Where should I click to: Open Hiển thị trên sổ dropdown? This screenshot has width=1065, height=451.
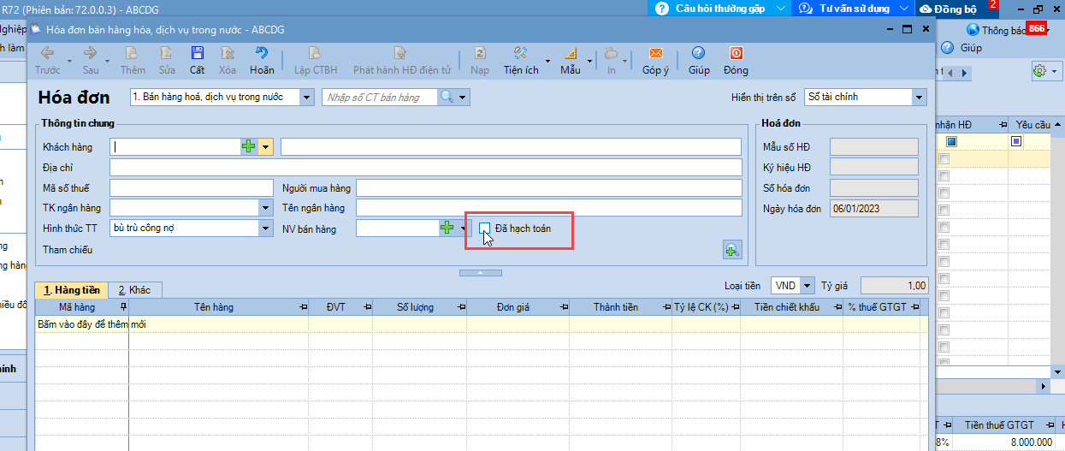click(x=920, y=98)
